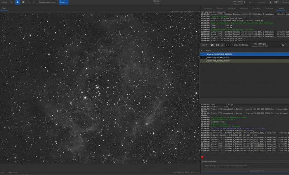289x175 pixels.
Task: Select row r_Rosette-130-269-SHO_00002.fit
Action: coord(245,57)
